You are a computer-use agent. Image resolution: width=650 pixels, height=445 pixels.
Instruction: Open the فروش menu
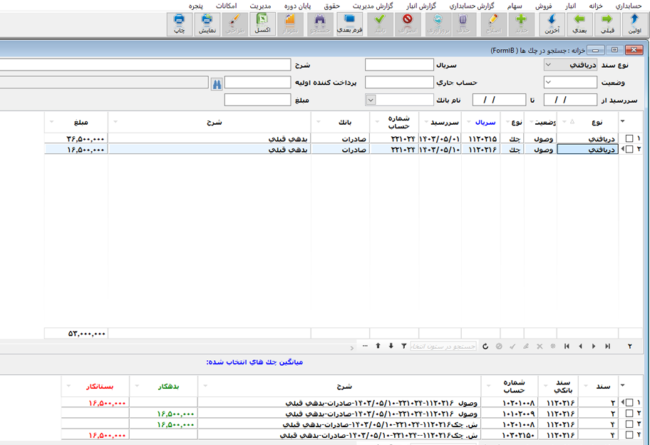pos(544,6)
